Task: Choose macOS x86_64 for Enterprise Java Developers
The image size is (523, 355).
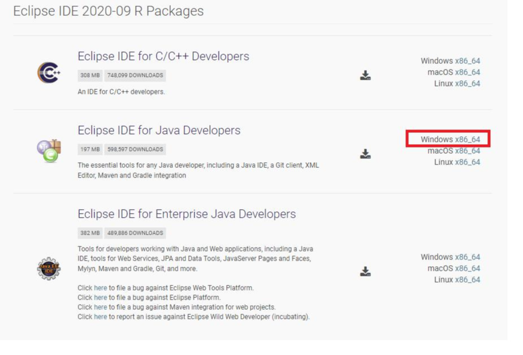Action: (467, 269)
